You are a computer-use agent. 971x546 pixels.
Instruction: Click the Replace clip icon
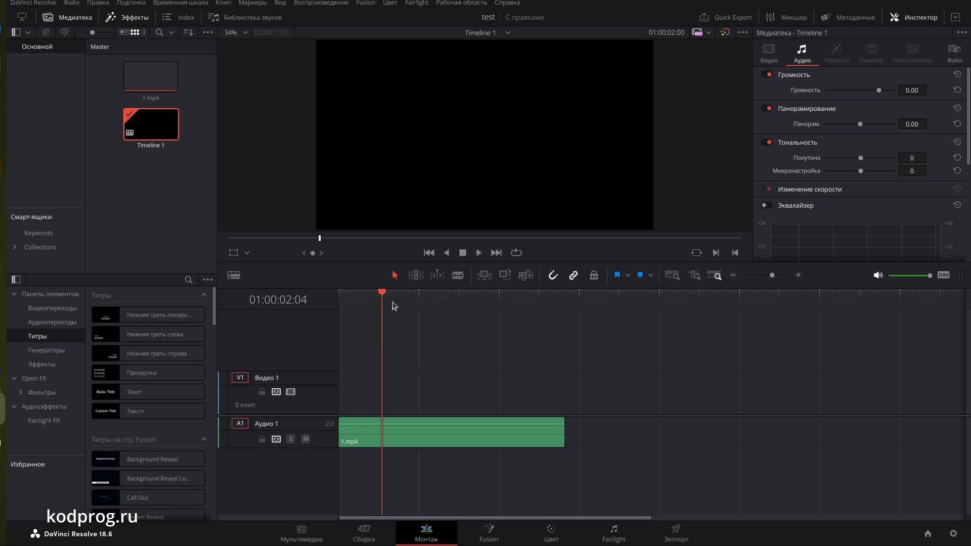(x=526, y=275)
